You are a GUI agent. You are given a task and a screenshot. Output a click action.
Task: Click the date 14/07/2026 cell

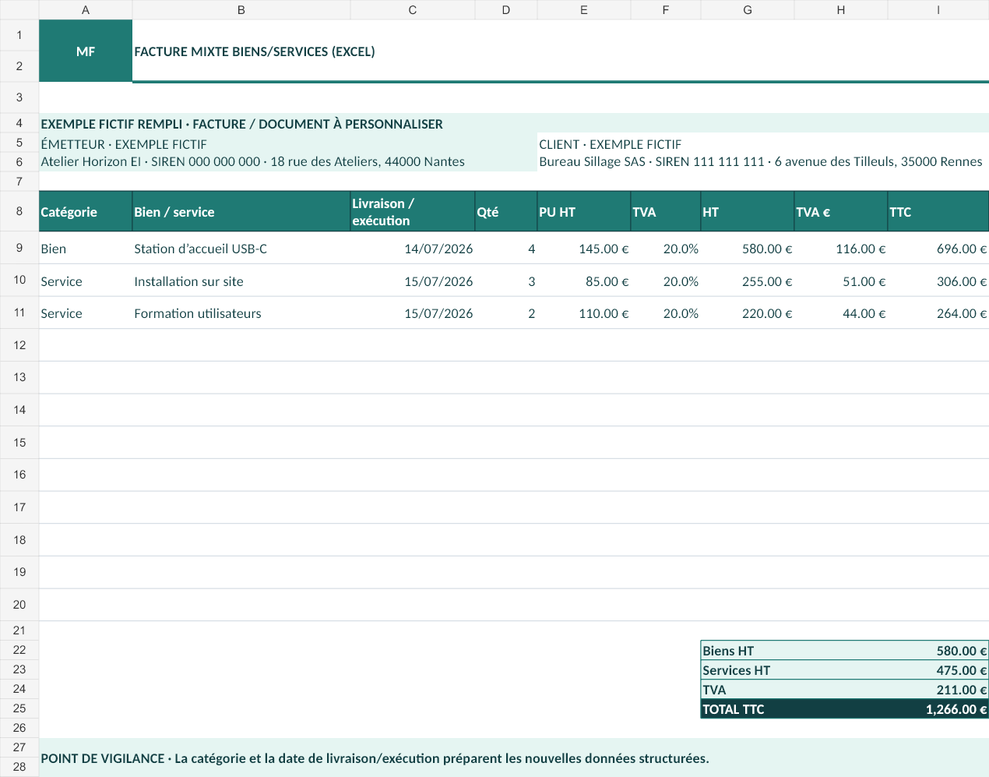tap(413, 248)
